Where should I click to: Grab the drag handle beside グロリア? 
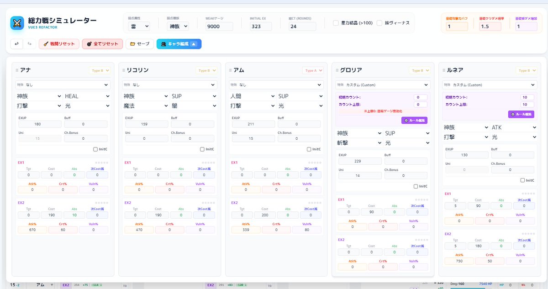337,70
